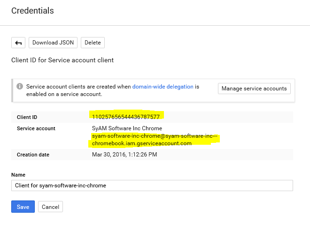Delete this service account client

pyautogui.click(x=93, y=43)
